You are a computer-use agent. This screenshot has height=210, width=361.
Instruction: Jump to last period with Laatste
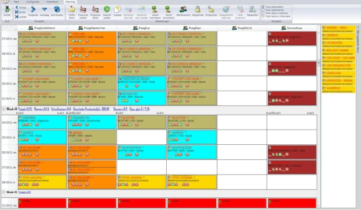pos(21,17)
